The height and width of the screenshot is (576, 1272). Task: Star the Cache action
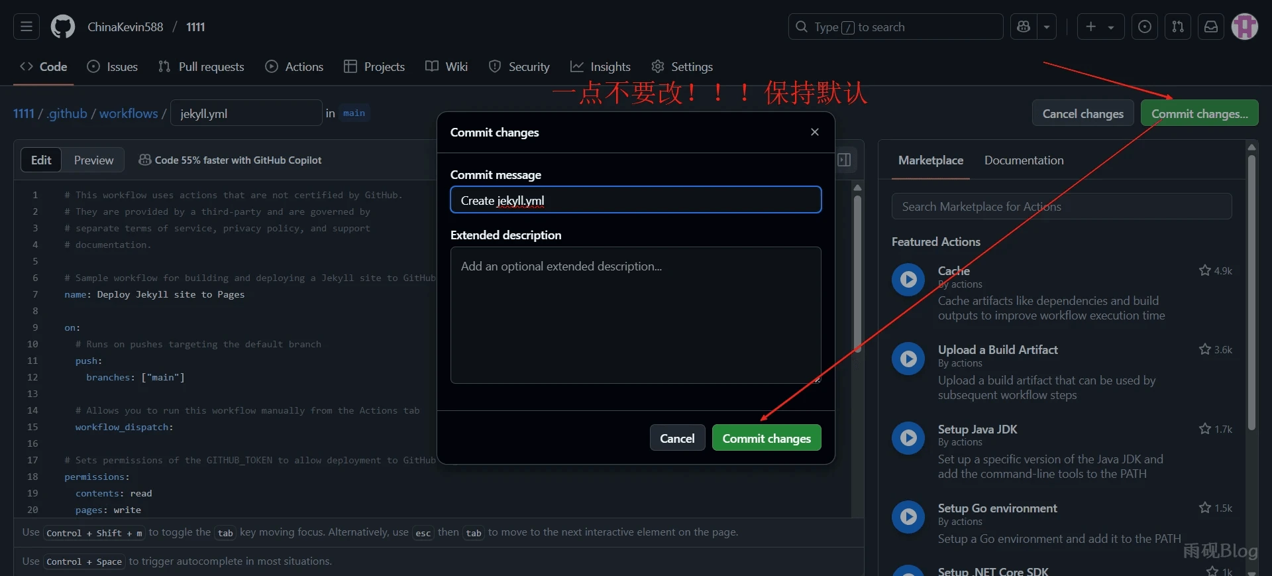coord(1204,270)
